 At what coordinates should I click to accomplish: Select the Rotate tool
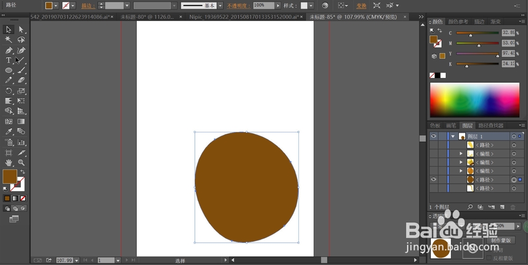(8, 91)
